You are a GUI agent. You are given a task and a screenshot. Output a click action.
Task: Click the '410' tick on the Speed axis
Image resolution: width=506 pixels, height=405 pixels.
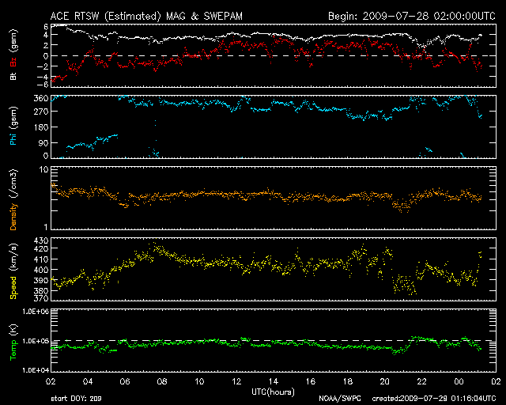(x=41, y=259)
